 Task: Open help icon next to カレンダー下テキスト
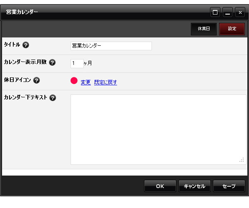(53, 98)
